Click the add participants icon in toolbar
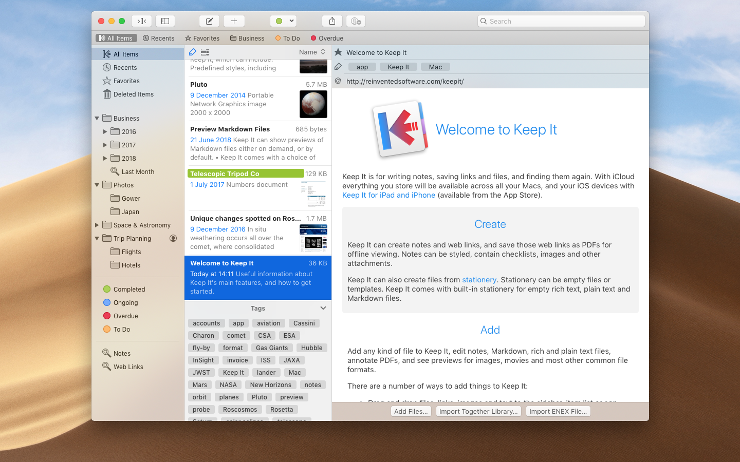Screen dimensions: 740x462 click(x=356, y=21)
